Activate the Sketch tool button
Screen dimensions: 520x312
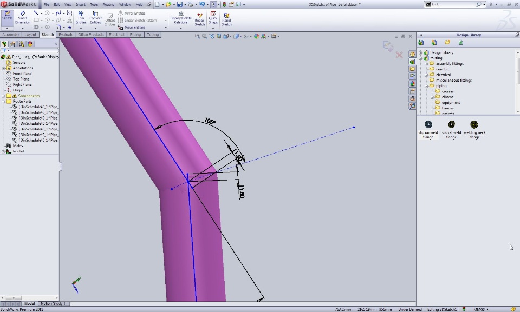[x=7, y=18]
